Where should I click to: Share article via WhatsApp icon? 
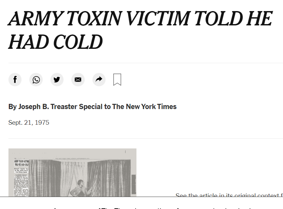(x=36, y=80)
